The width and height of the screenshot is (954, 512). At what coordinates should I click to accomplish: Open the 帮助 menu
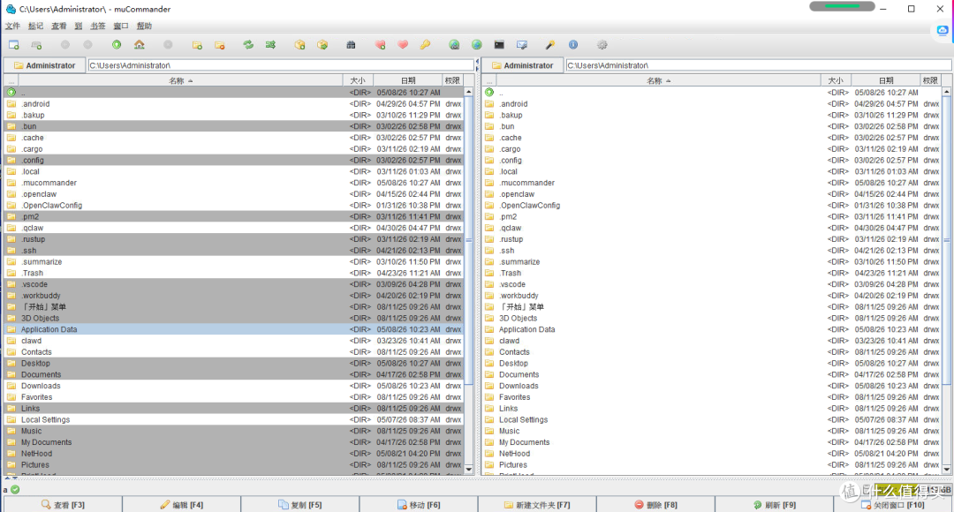(144, 26)
